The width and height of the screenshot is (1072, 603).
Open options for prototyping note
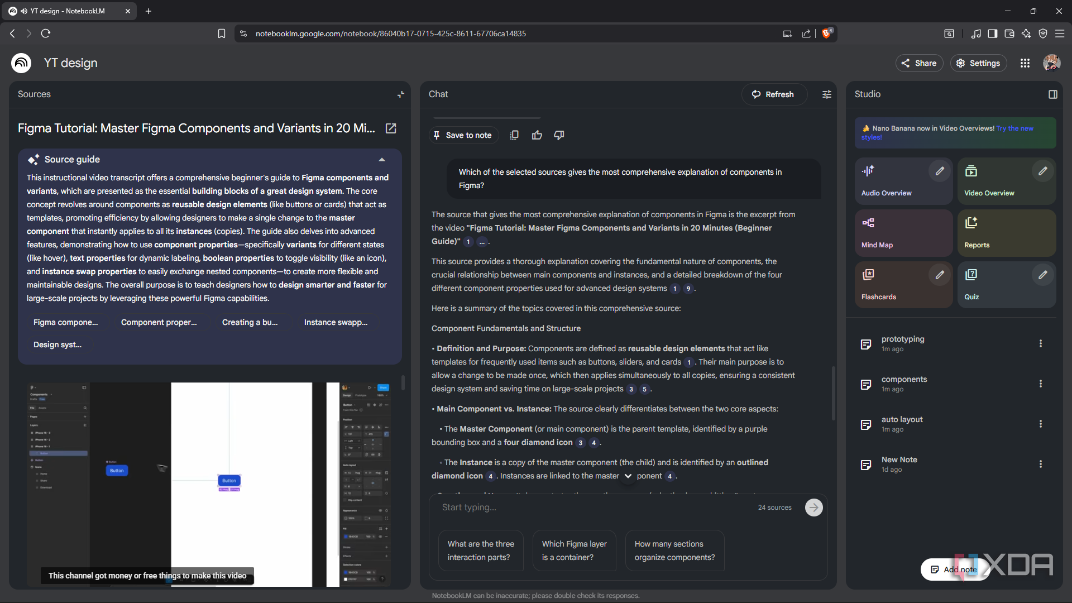1041,343
